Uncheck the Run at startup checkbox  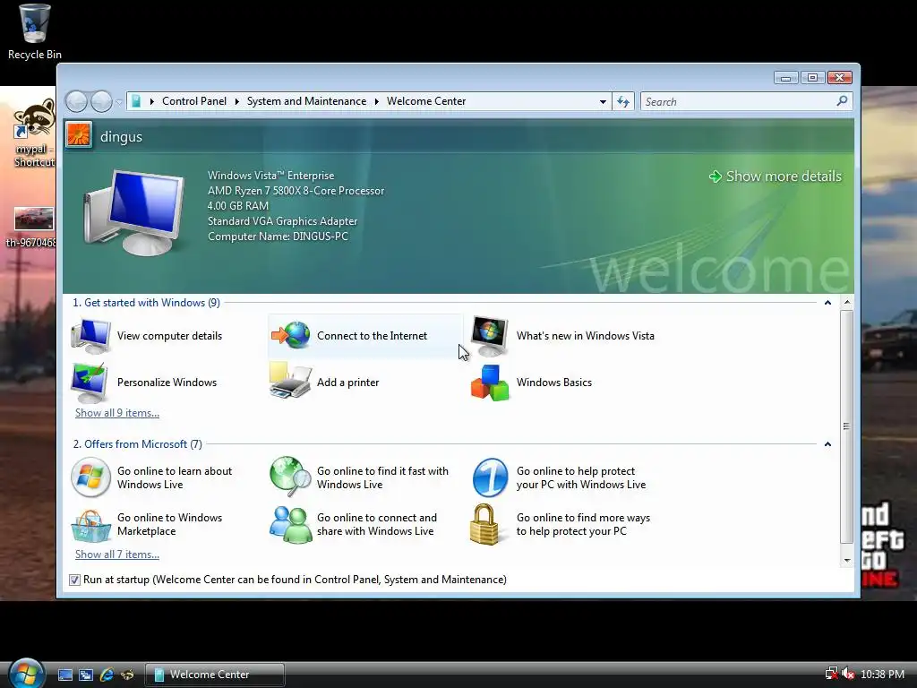point(74,580)
